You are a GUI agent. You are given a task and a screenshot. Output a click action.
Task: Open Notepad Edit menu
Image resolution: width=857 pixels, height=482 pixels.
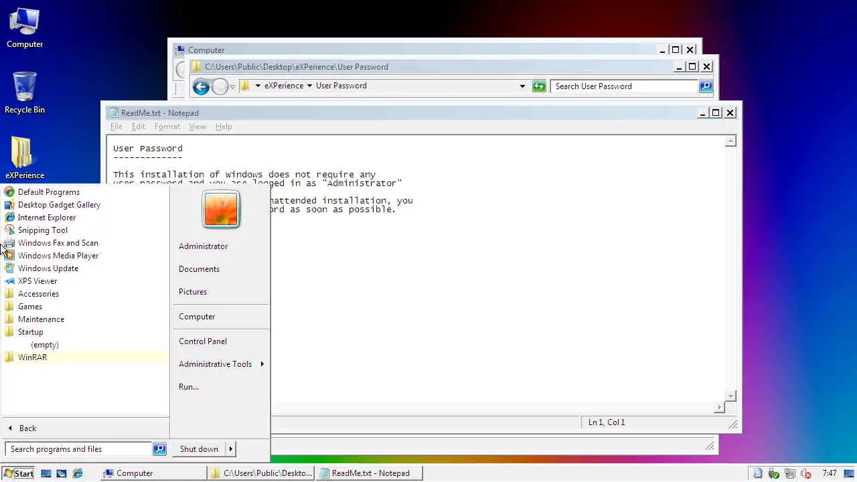click(x=138, y=127)
